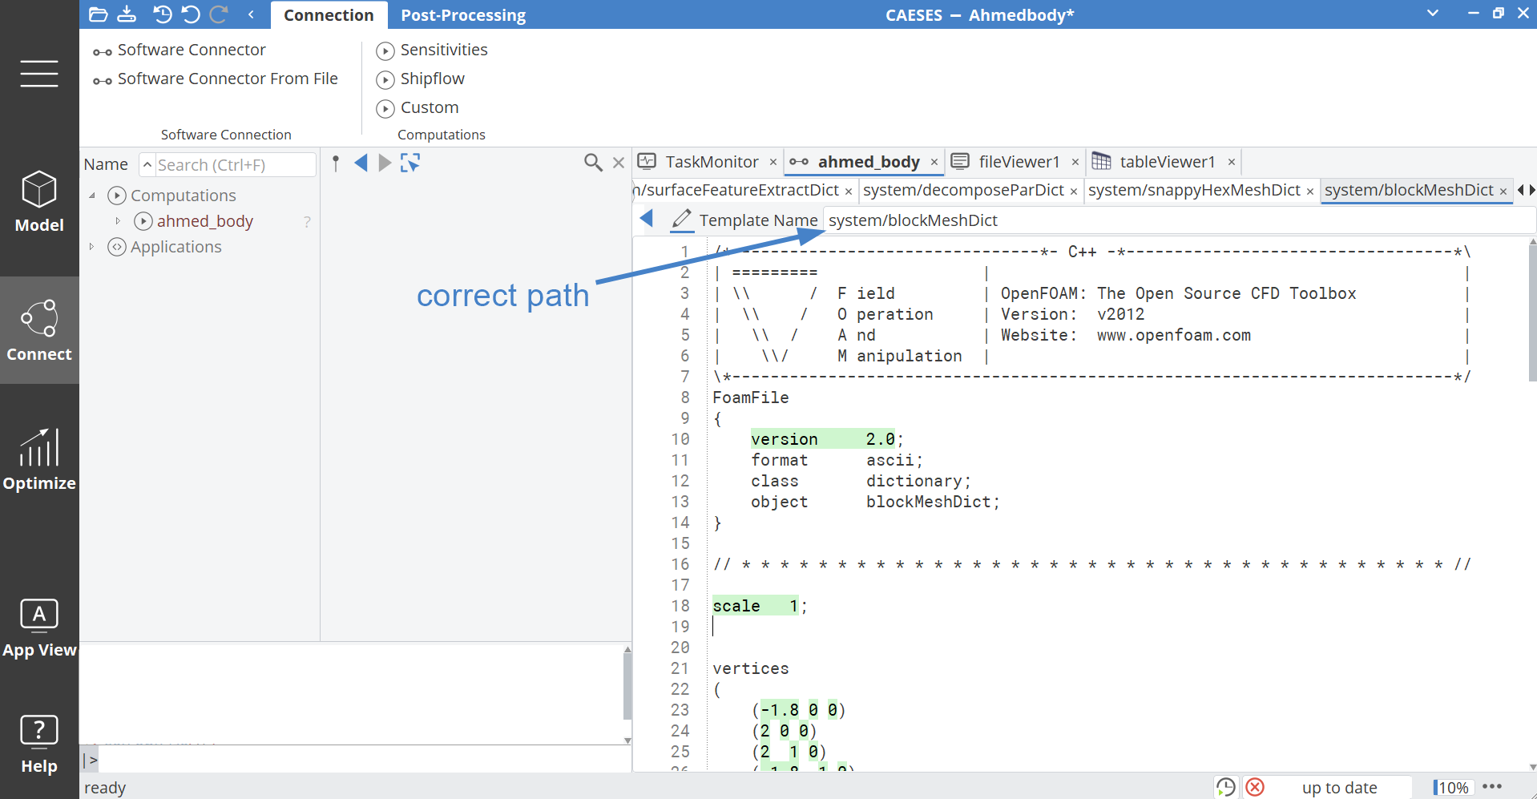
Task: Close the ahmed_body tab
Action: (934, 163)
